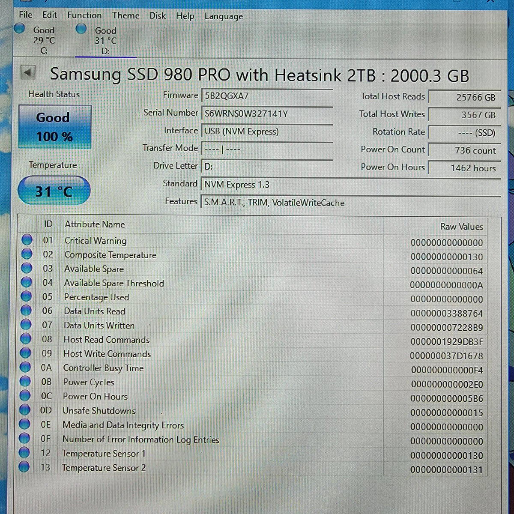Click raw value 00000000000015
This screenshot has height=514, width=514.
446,413
